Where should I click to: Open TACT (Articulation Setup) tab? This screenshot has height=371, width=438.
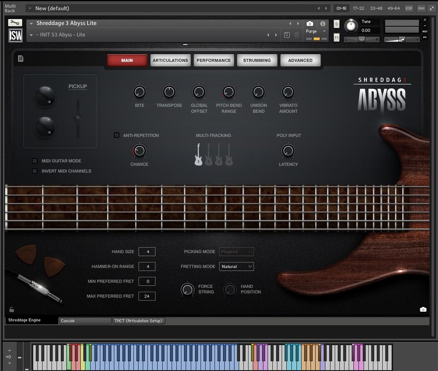(138, 321)
